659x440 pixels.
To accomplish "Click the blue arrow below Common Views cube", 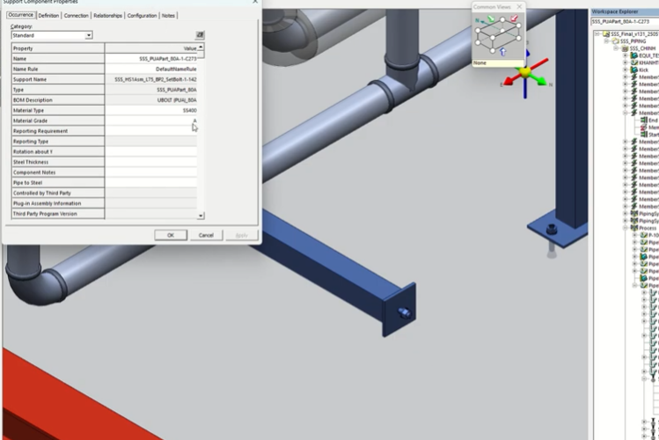I will coord(502,53).
